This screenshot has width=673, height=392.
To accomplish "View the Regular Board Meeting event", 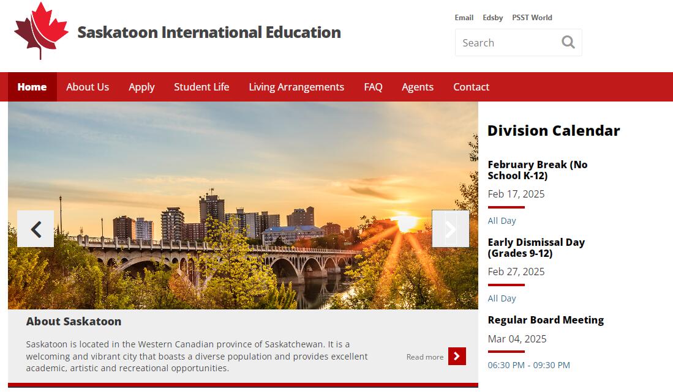I will click(x=546, y=320).
